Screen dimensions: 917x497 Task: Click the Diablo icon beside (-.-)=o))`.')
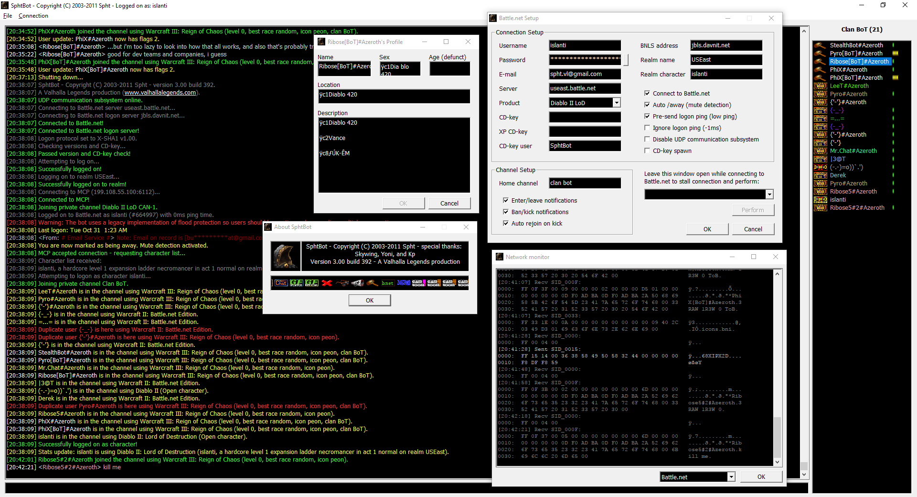click(821, 167)
